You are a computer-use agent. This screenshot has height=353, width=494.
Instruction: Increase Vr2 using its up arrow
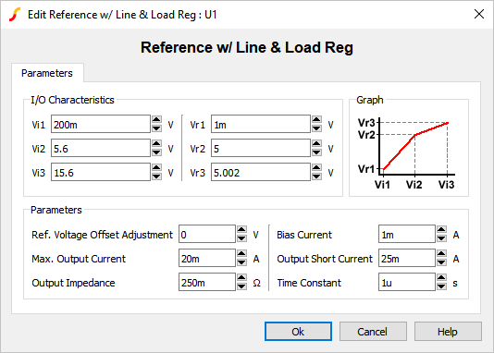tap(316, 144)
